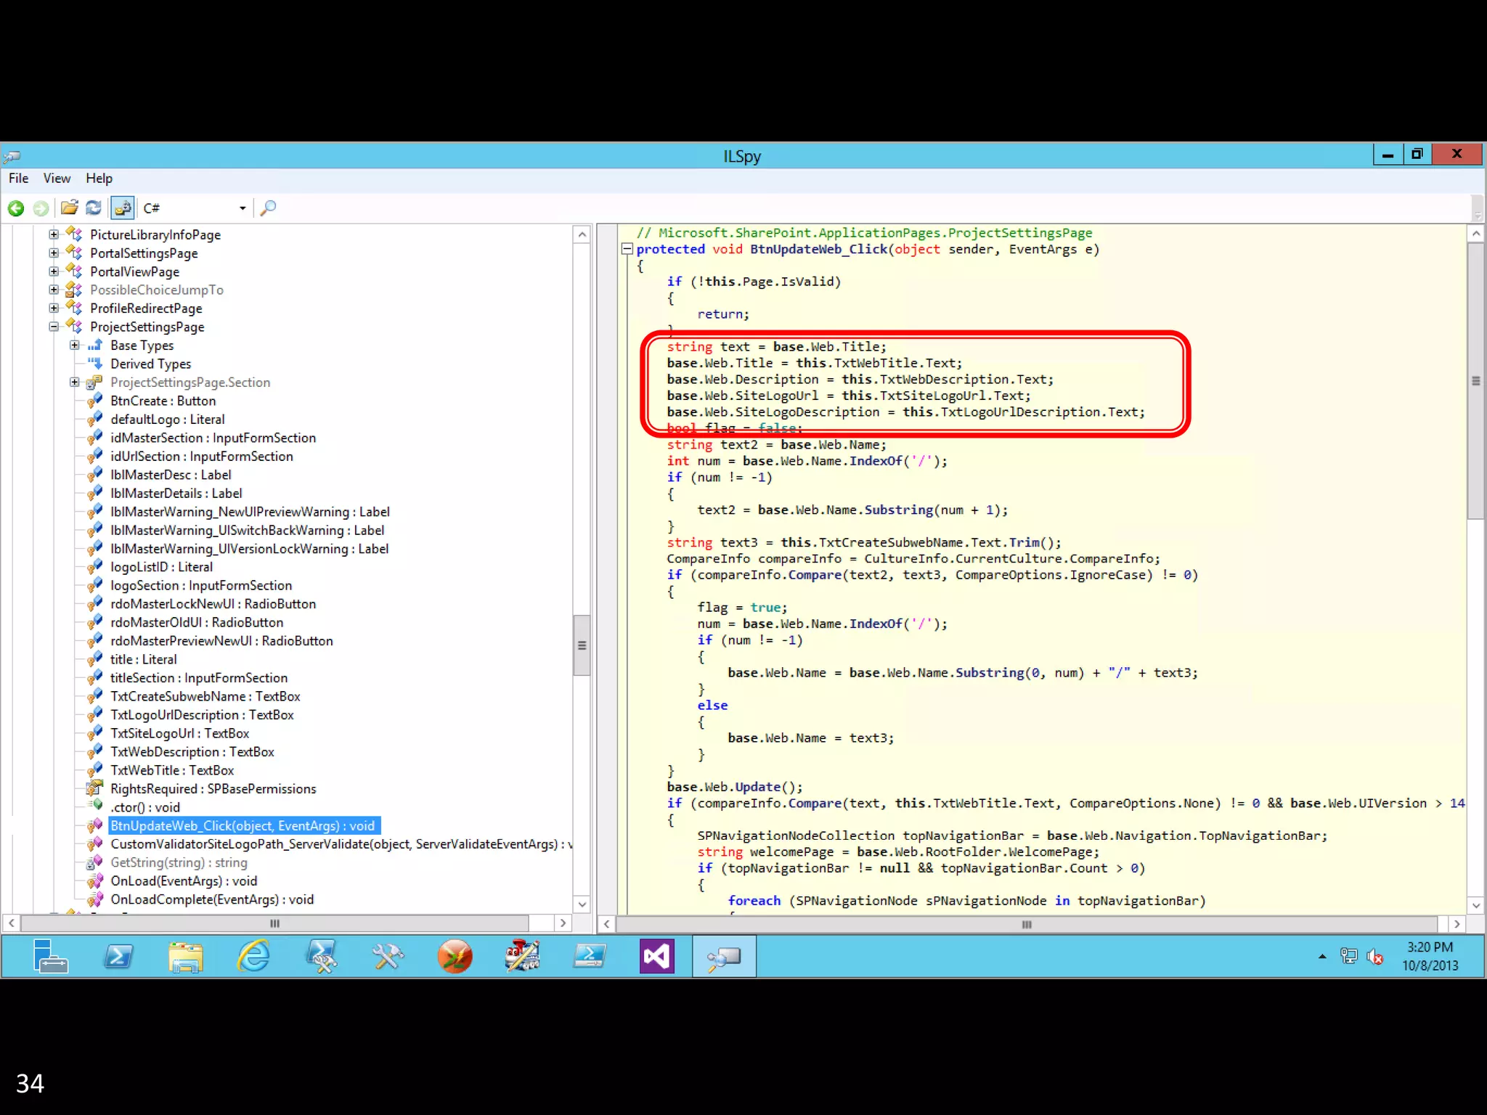This screenshot has width=1487, height=1115.
Task: Open the C# language dropdown
Action: click(x=243, y=208)
